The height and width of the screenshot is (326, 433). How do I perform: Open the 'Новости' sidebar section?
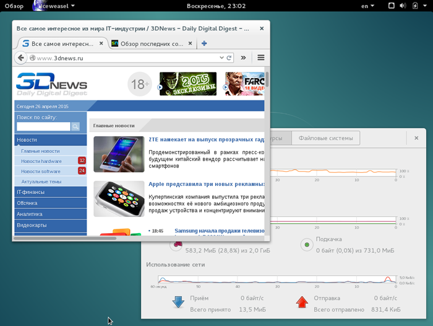click(x=51, y=140)
